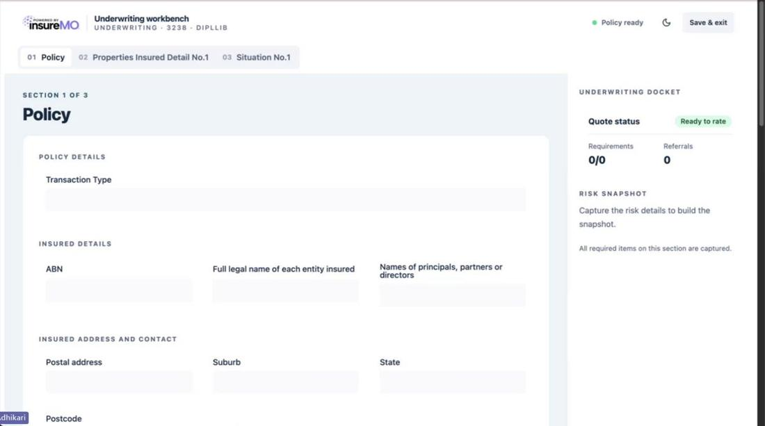The width and height of the screenshot is (765, 426).
Task: Toggle dark mode with the moon icon
Action: coord(666,22)
